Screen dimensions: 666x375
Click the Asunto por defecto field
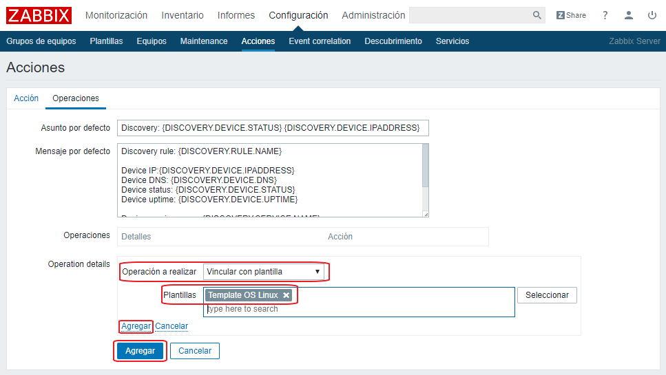[273, 128]
